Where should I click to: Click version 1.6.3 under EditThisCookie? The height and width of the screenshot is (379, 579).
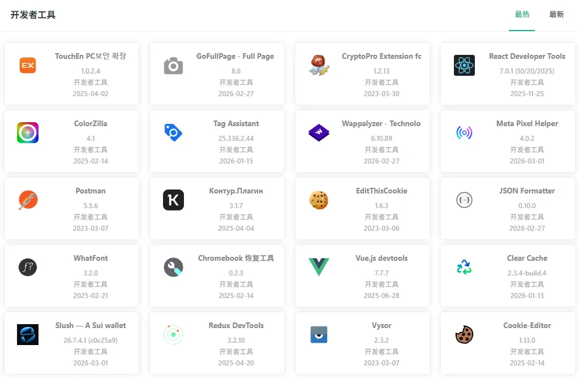click(x=381, y=205)
